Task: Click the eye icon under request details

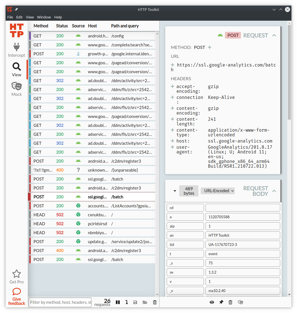Action: (x=212, y=302)
